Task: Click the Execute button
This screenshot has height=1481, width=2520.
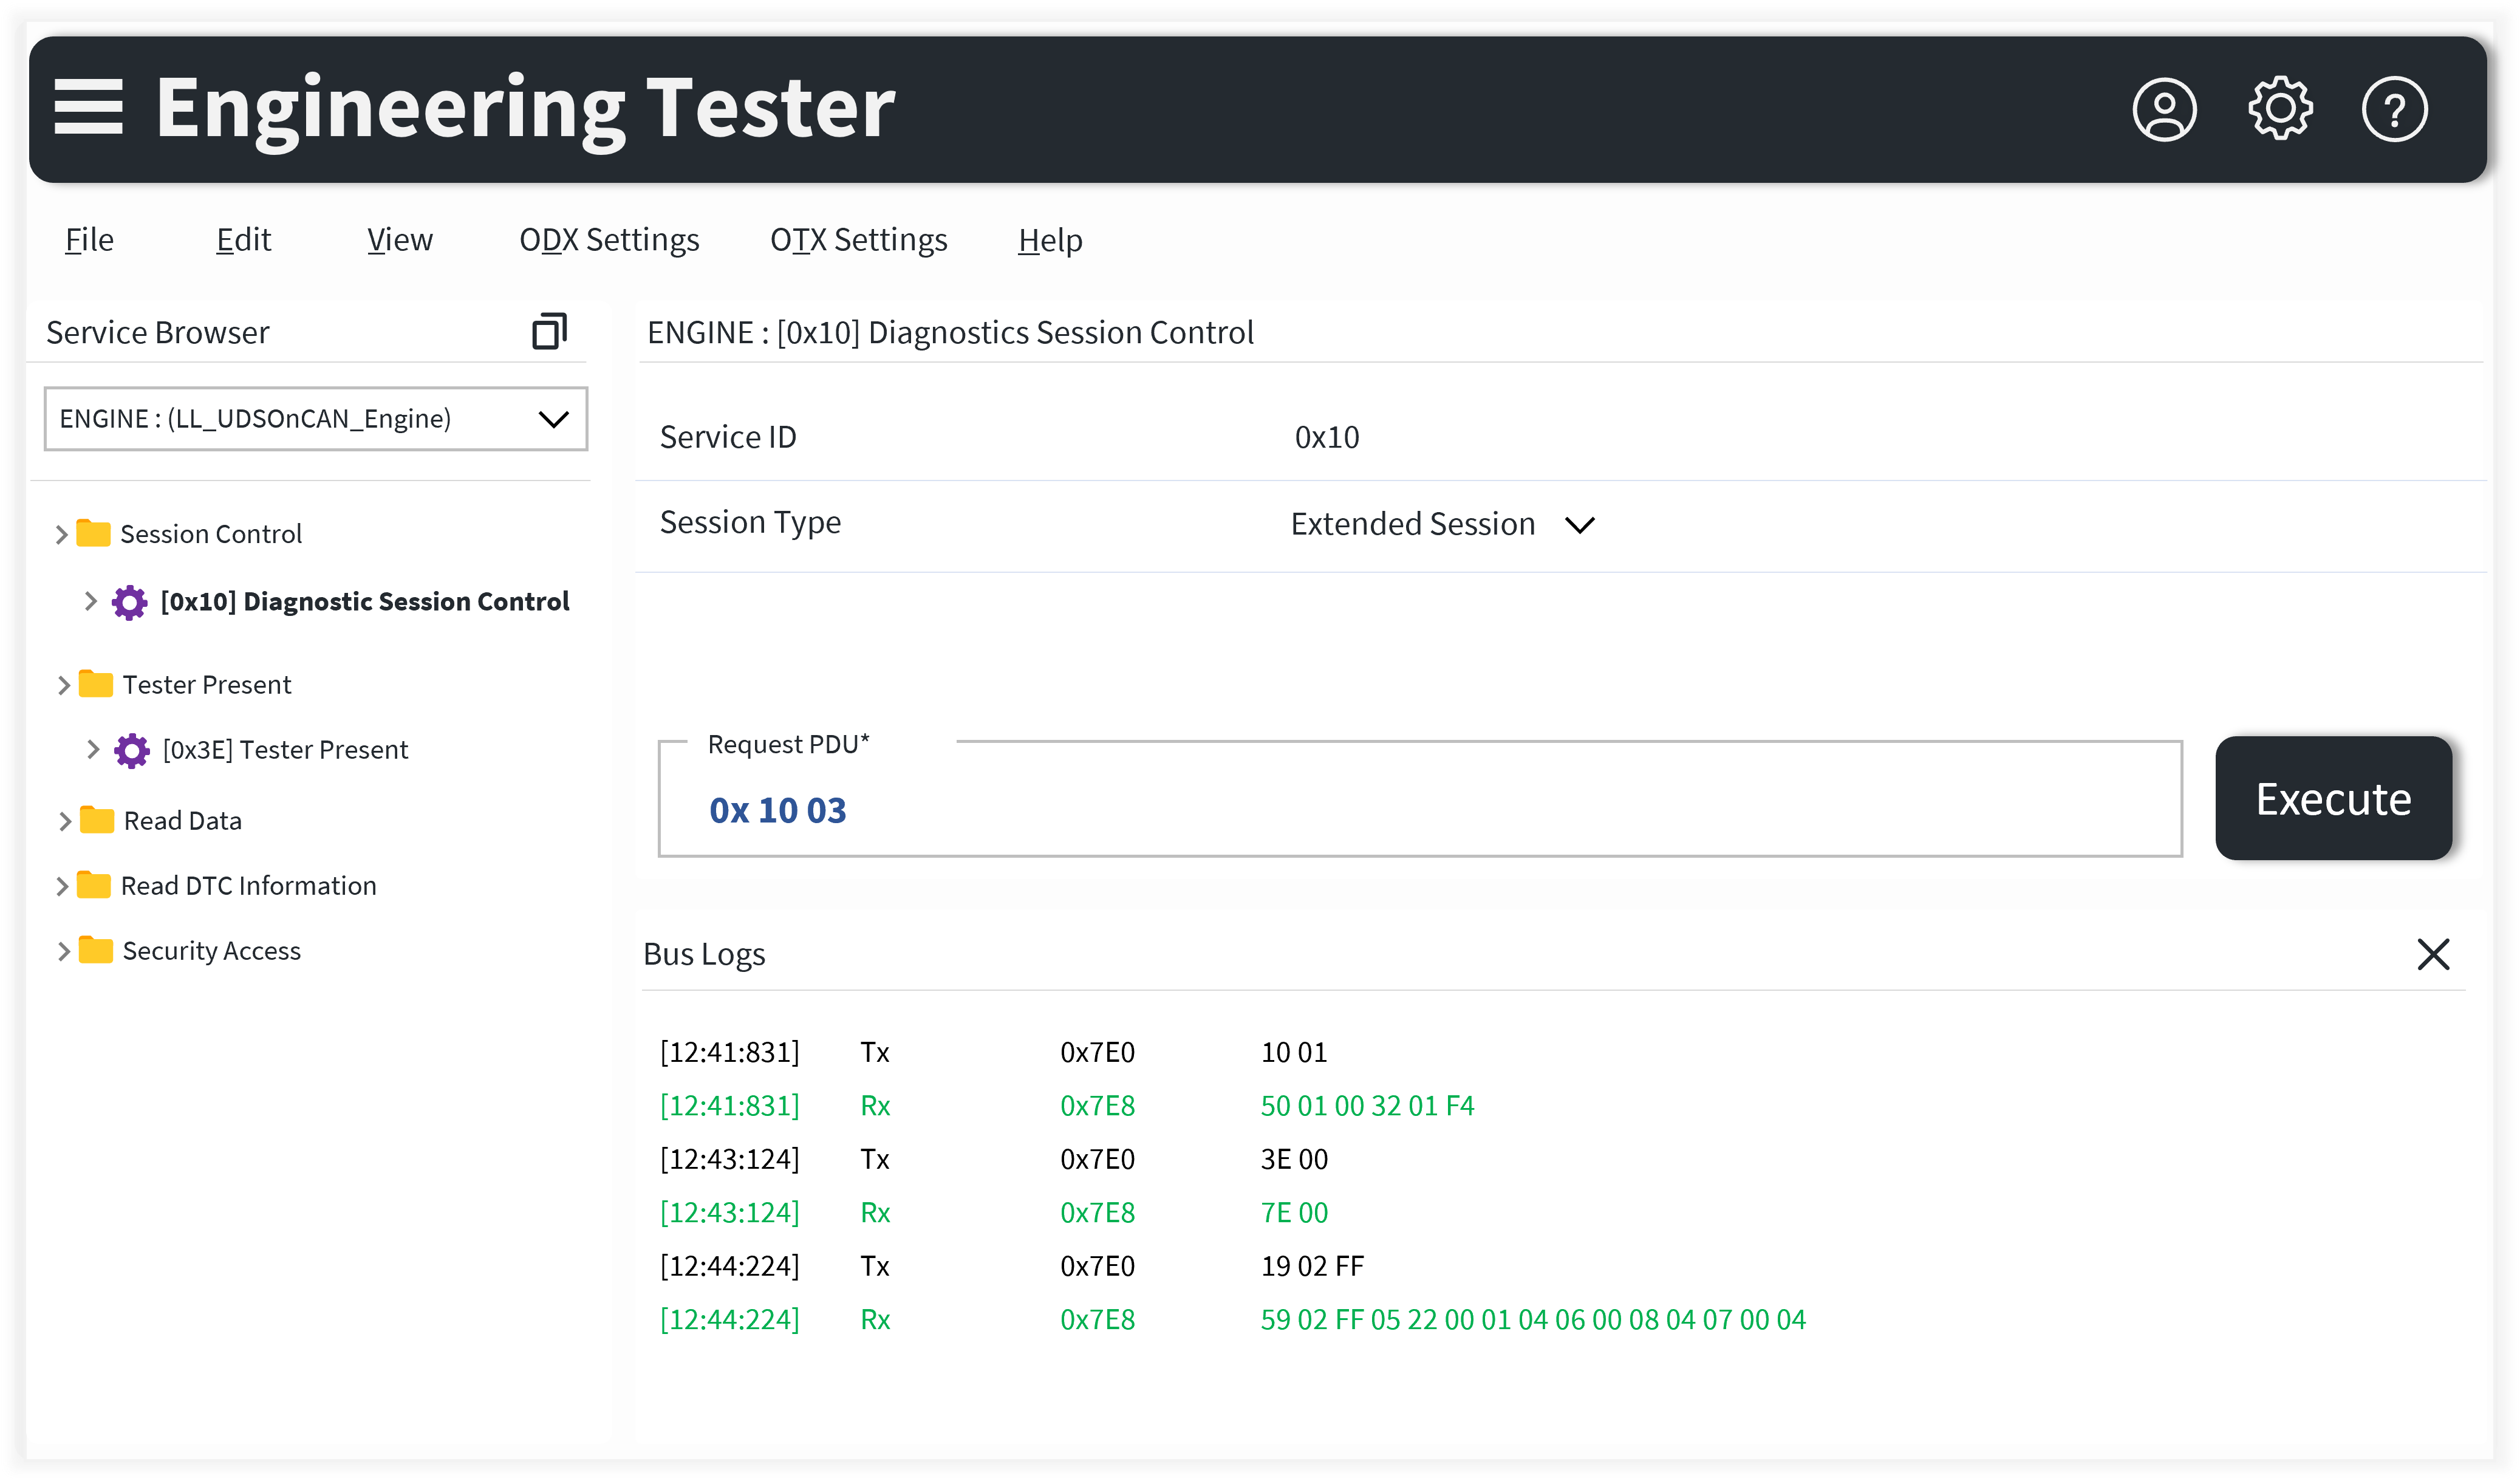Action: [x=2332, y=798]
